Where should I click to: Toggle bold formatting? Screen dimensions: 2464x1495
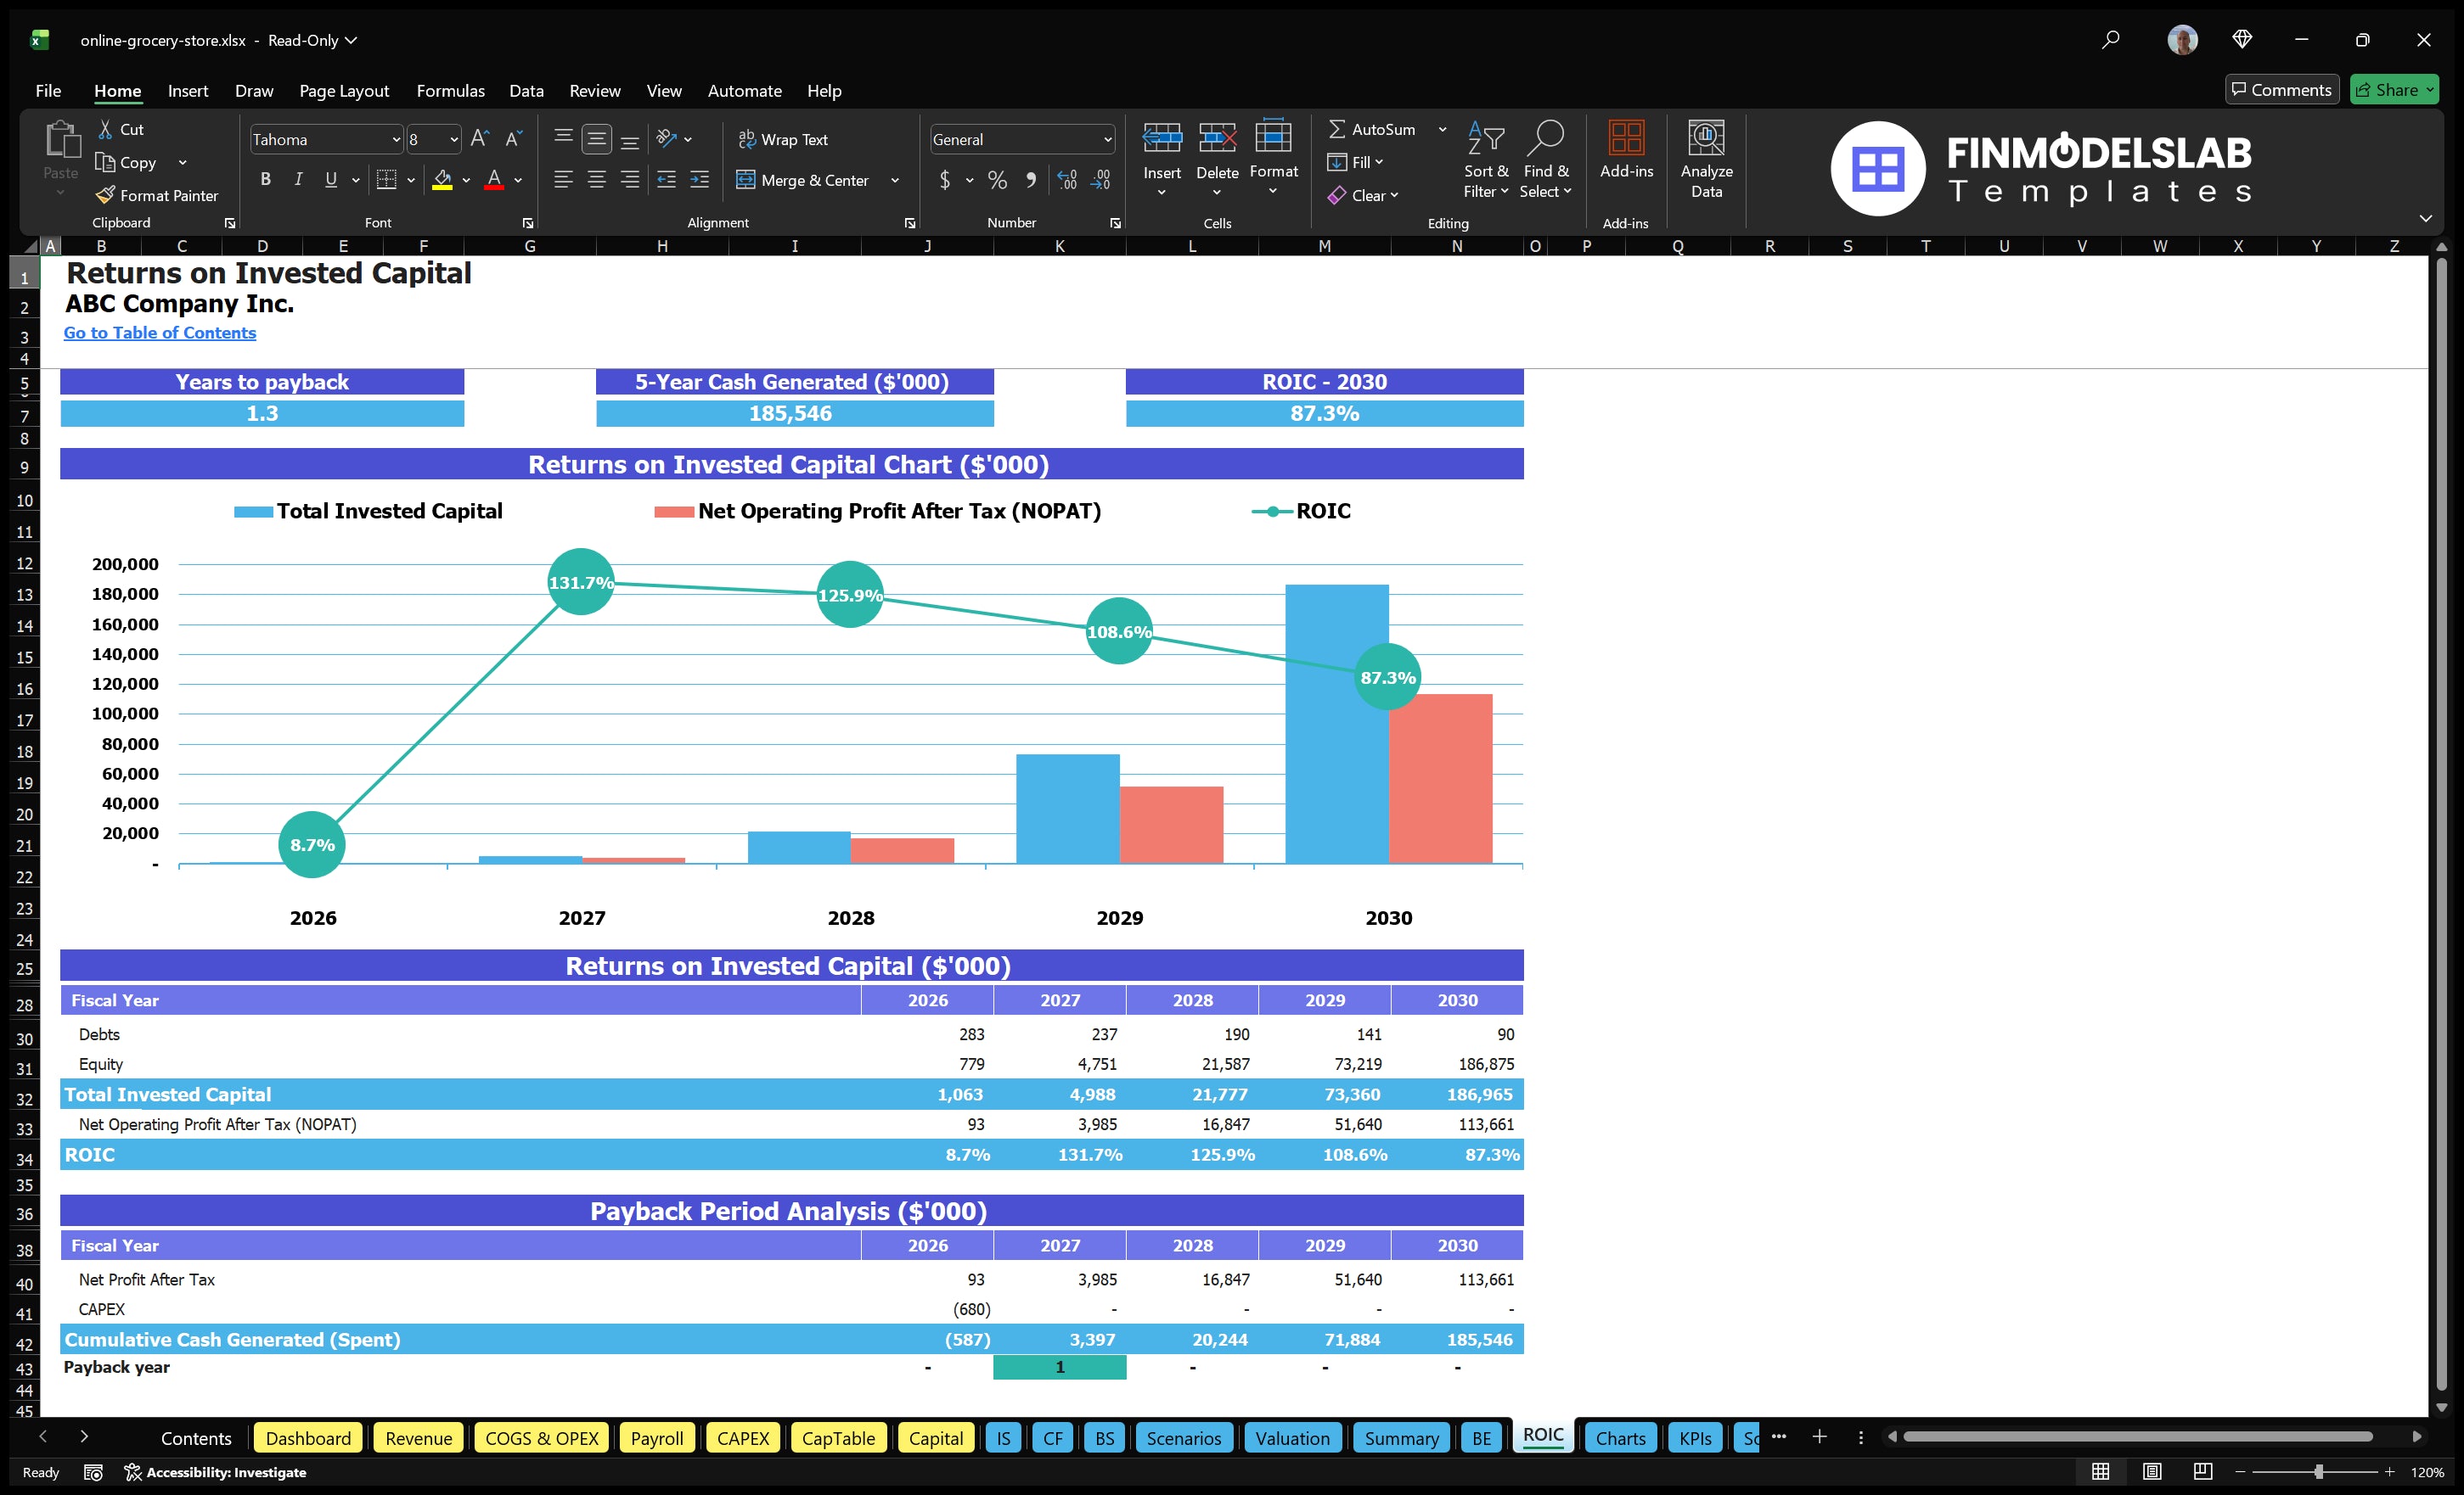[x=265, y=180]
